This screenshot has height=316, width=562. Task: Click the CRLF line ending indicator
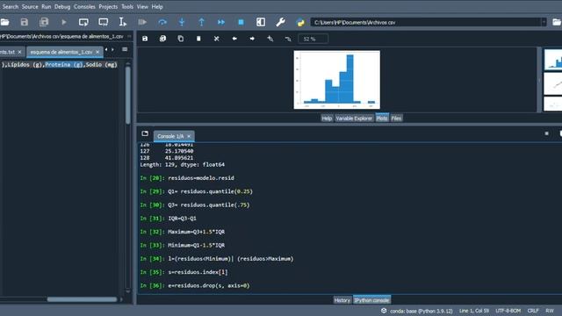[x=533, y=311]
